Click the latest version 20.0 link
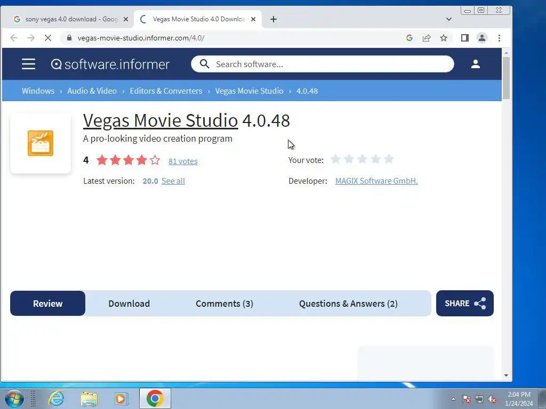Viewport: 546px width, 409px height. pyautogui.click(x=150, y=181)
